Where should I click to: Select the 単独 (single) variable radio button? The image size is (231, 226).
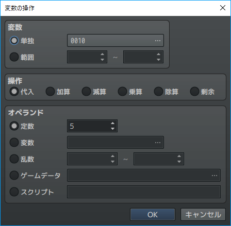tap(14, 41)
